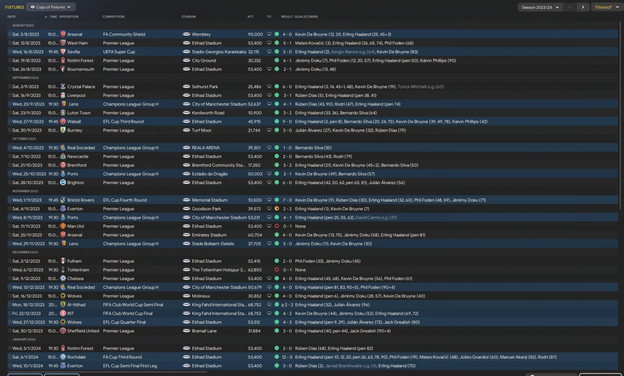The image size is (624, 376).
Task: Click the Arsenal crest in the Community Shield row
Action: [x=63, y=35]
